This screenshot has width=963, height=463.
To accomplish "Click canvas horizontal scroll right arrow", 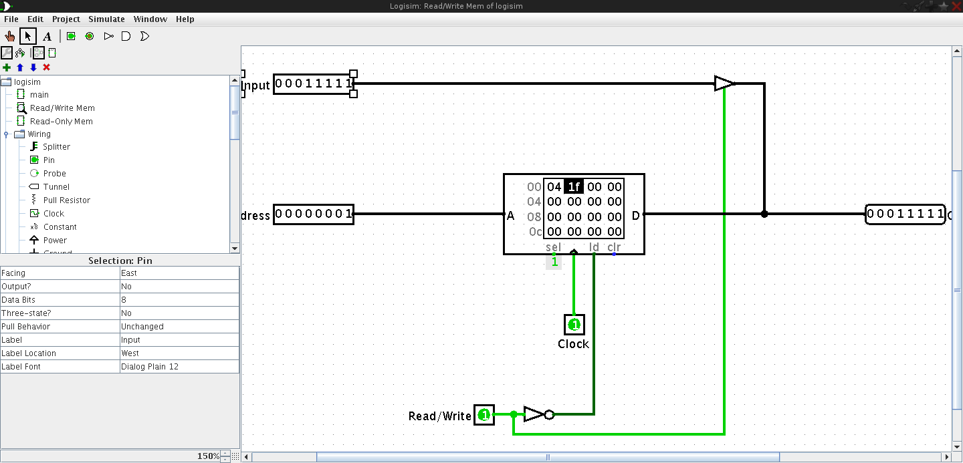I will [x=946, y=458].
